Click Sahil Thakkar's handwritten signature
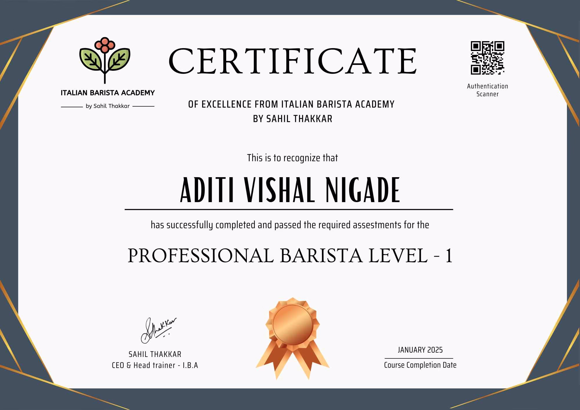This screenshot has width=580, height=410. [x=158, y=330]
